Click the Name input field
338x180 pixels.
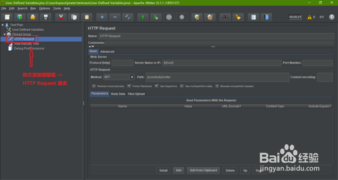(x=216, y=36)
